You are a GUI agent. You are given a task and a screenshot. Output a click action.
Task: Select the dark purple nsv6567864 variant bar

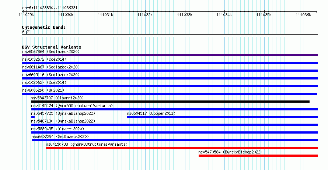coord(170,55)
